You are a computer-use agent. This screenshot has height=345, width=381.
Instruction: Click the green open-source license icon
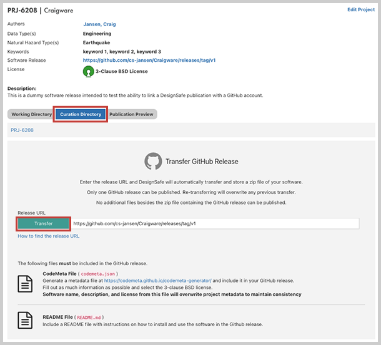point(89,72)
